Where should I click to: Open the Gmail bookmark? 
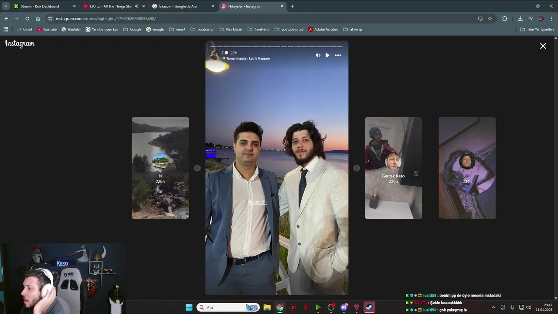[x=24, y=29]
